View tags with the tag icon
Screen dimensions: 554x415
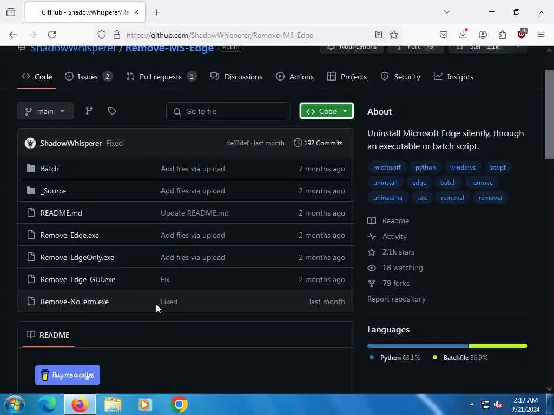[112, 111]
